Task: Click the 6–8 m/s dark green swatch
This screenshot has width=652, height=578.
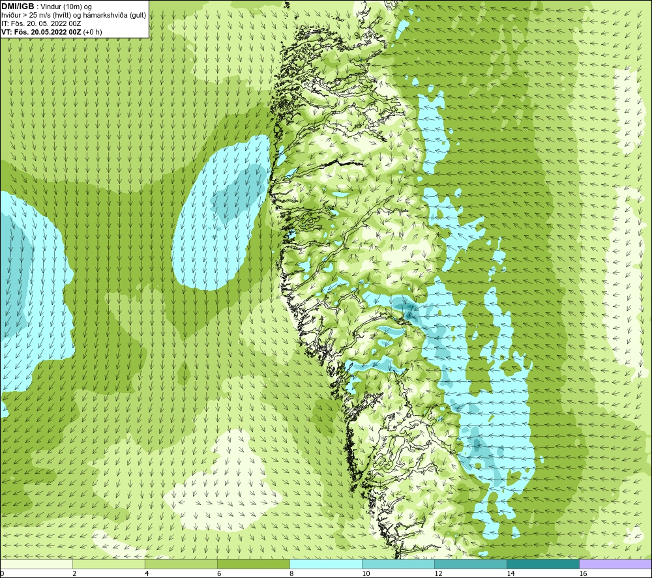Action: [x=253, y=564]
